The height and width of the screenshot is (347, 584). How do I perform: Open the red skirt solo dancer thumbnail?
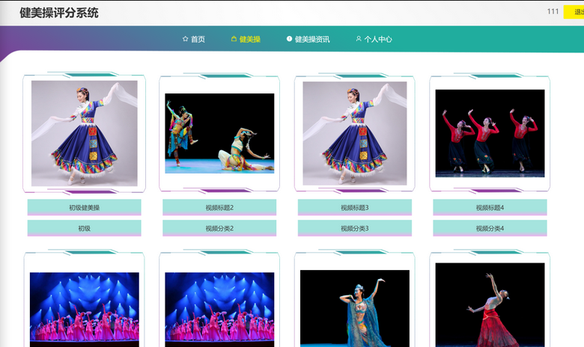pos(490,305)
